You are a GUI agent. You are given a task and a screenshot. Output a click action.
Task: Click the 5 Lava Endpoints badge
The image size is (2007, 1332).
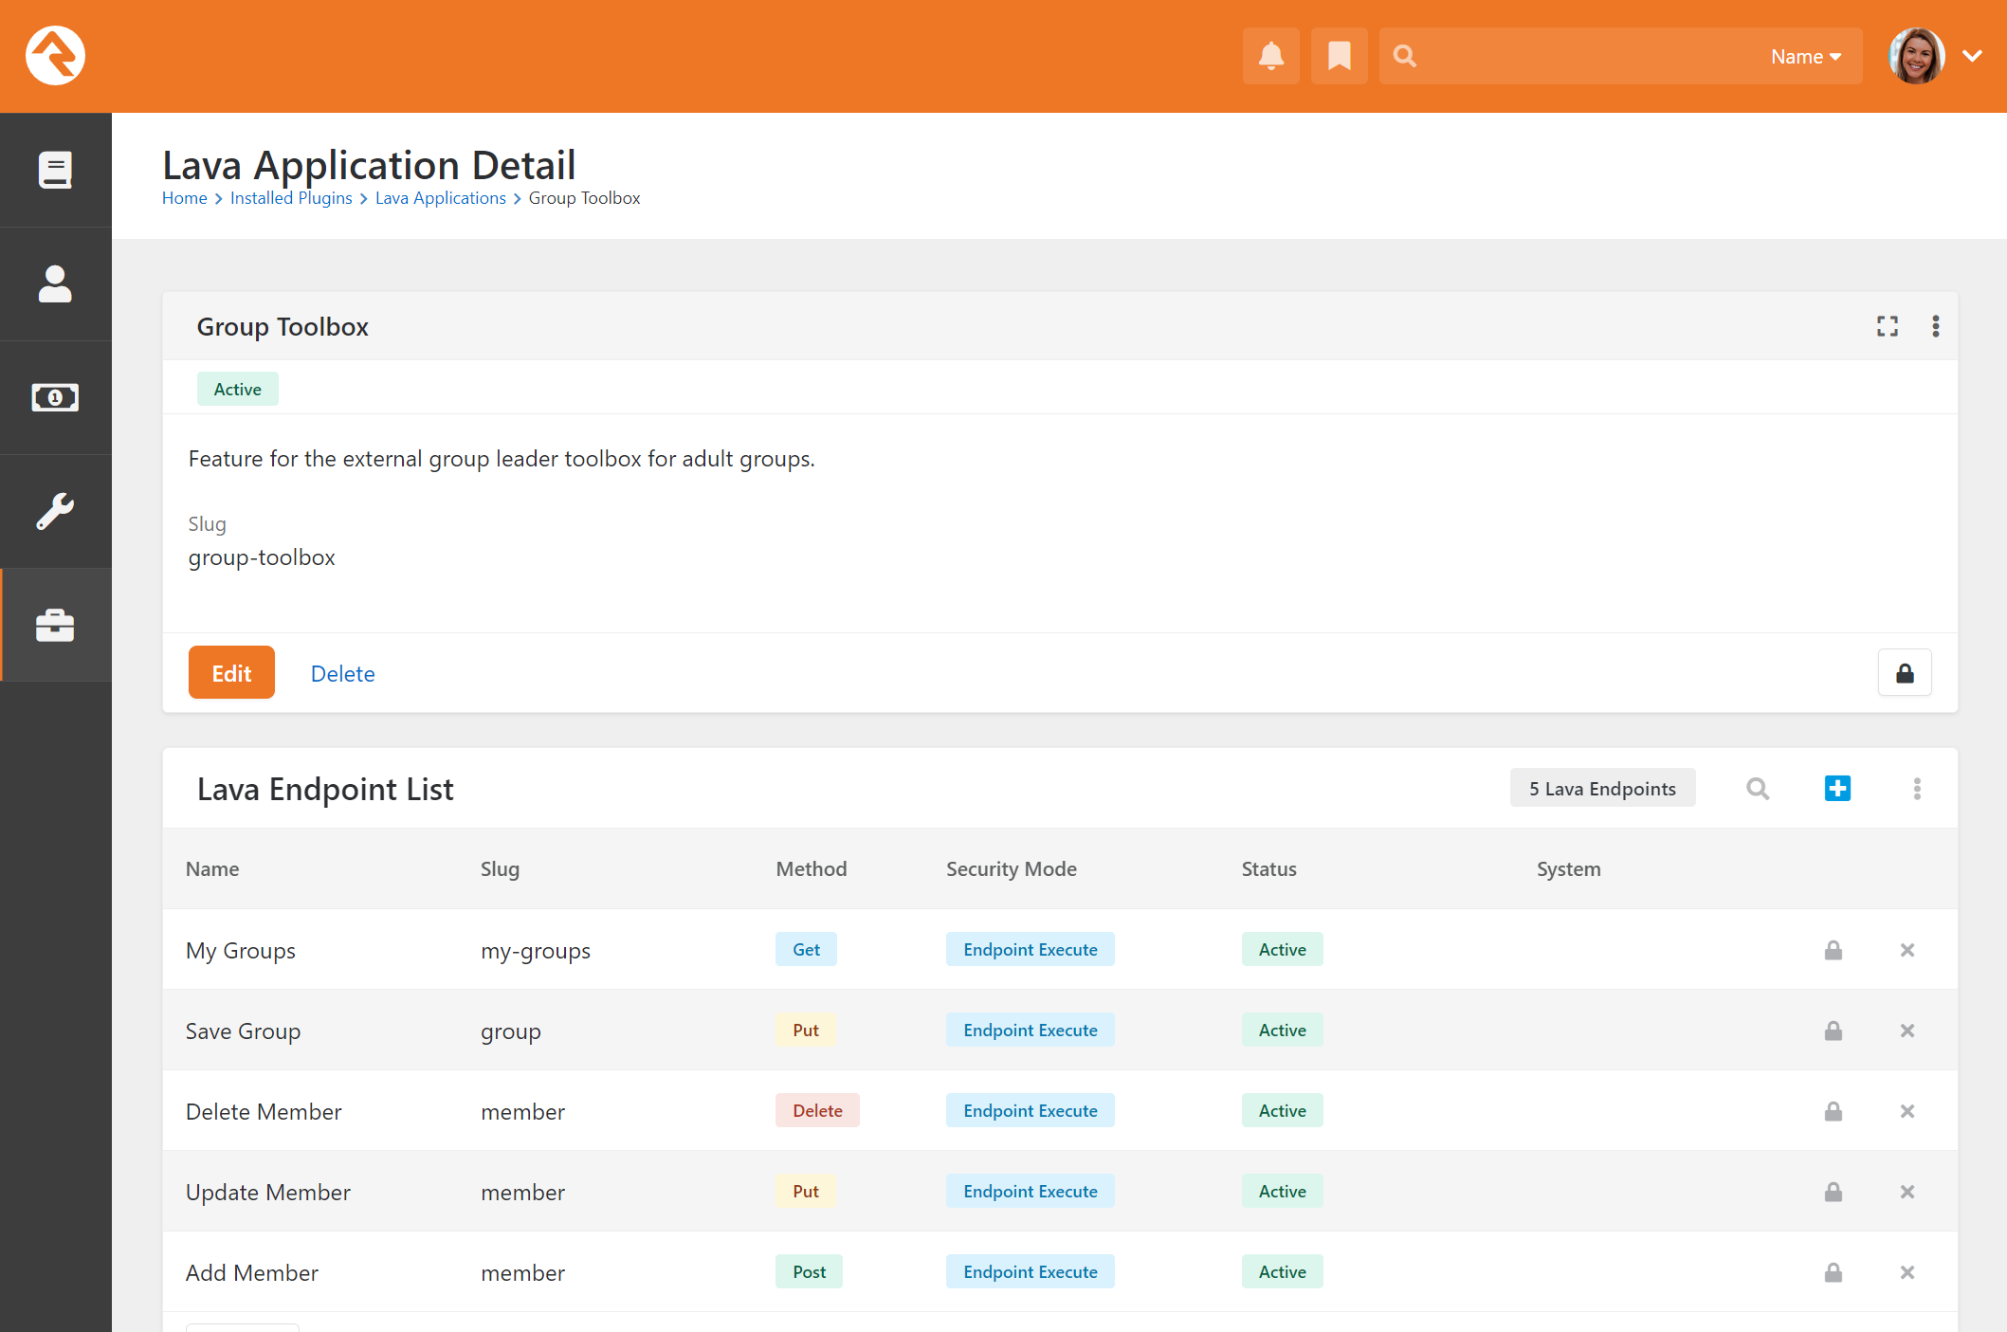1602,788
